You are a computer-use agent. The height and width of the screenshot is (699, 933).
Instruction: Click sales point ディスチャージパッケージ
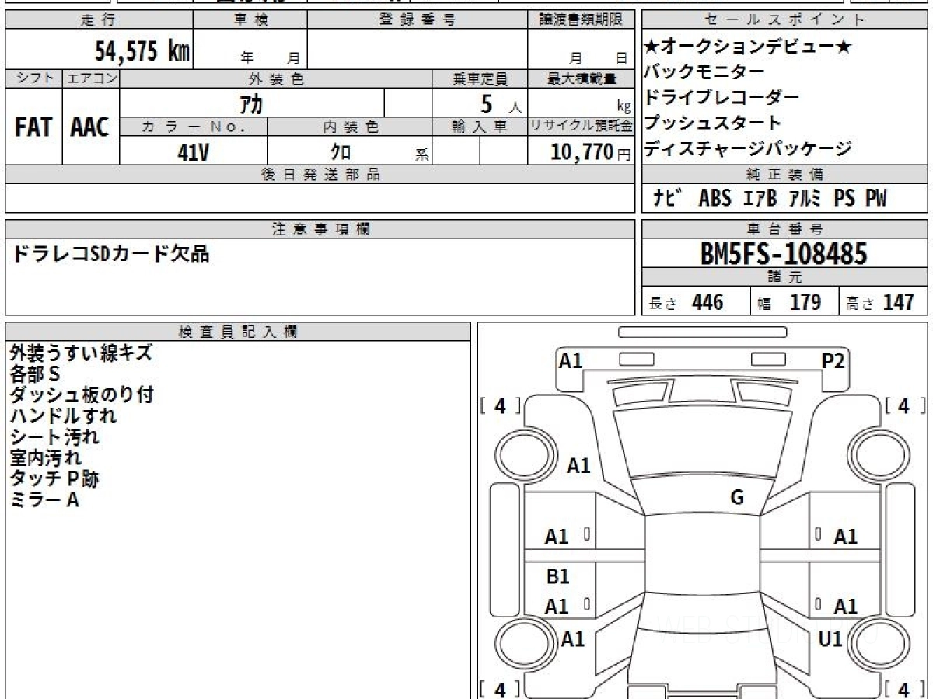[749, 148]
